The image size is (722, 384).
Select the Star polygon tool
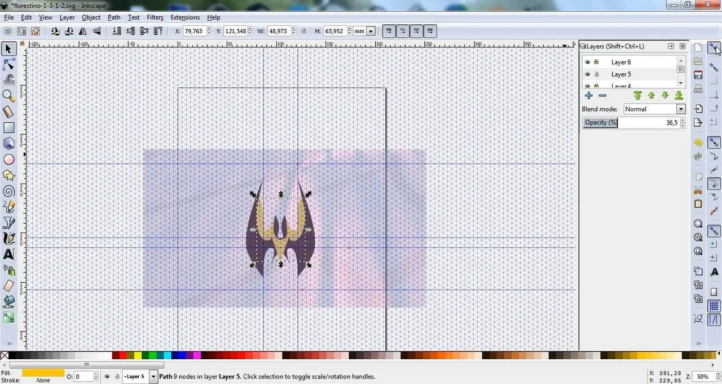(8, 175)
